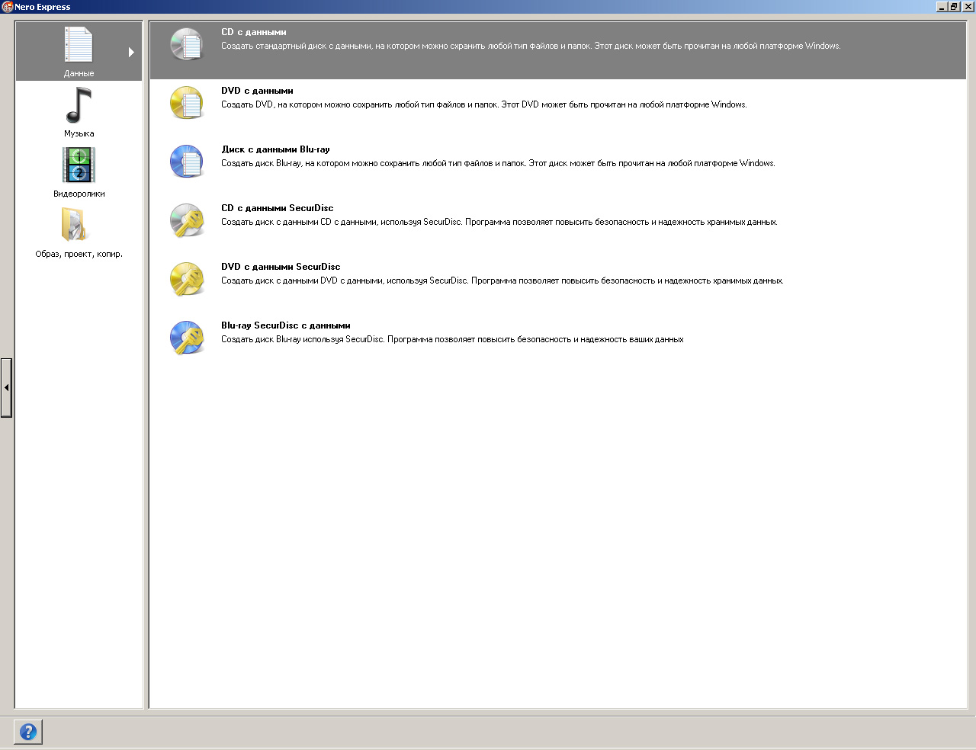Click the 'Создать стандартный диск с данными' description
The height and width of the screenshot is (750, 976).
pyautogui.click(x=531, y=46)
